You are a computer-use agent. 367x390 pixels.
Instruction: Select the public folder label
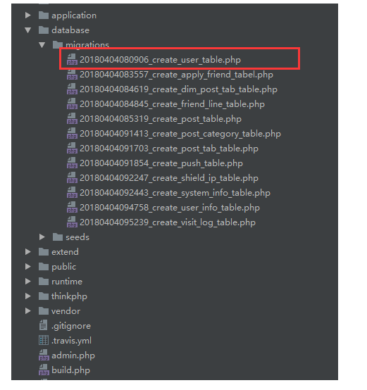(x=63, y=267)
